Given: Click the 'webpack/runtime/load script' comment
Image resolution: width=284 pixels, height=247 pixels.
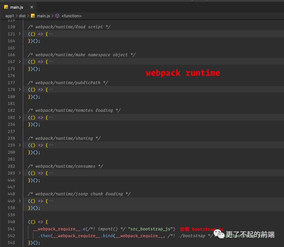Looking at the screenshot, I should click(x=69, y=27).
